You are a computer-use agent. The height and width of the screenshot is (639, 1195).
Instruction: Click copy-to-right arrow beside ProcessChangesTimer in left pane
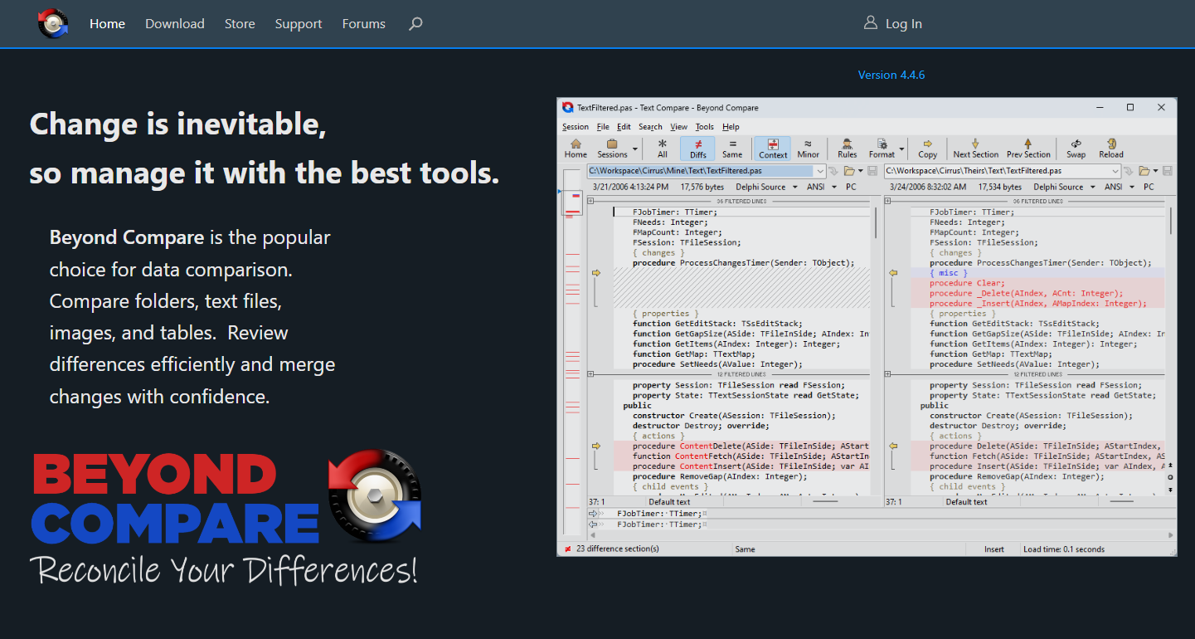595,272
